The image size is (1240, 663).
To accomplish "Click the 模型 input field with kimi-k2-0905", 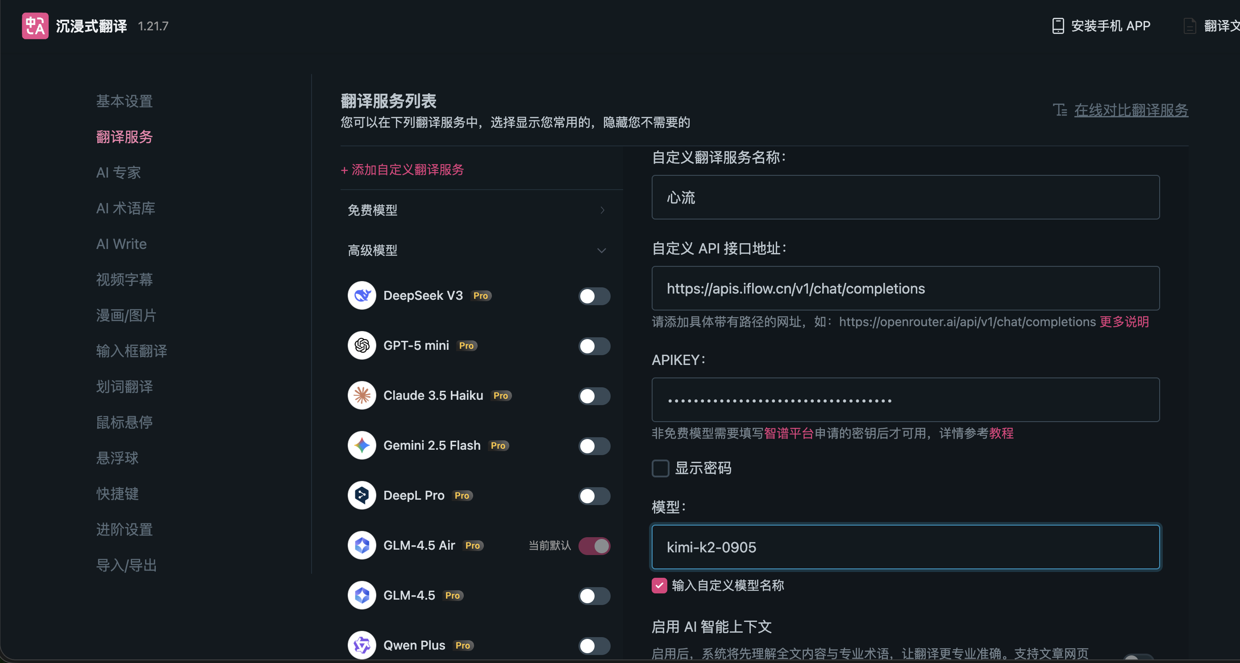I will 905,547.
